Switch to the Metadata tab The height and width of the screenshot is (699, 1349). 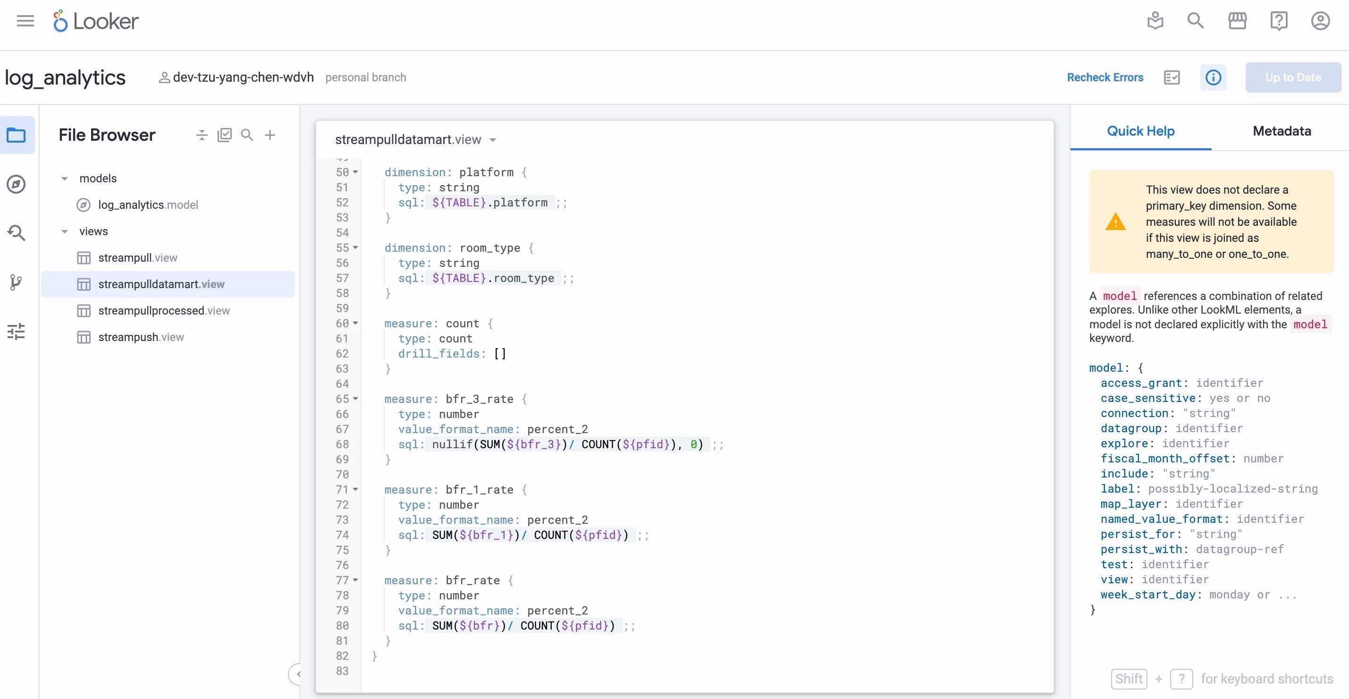coord(1282,131)
